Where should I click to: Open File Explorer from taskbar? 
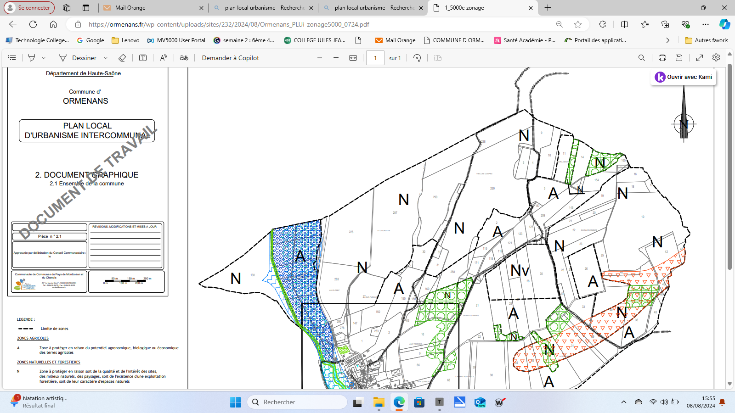pos(379,402)
